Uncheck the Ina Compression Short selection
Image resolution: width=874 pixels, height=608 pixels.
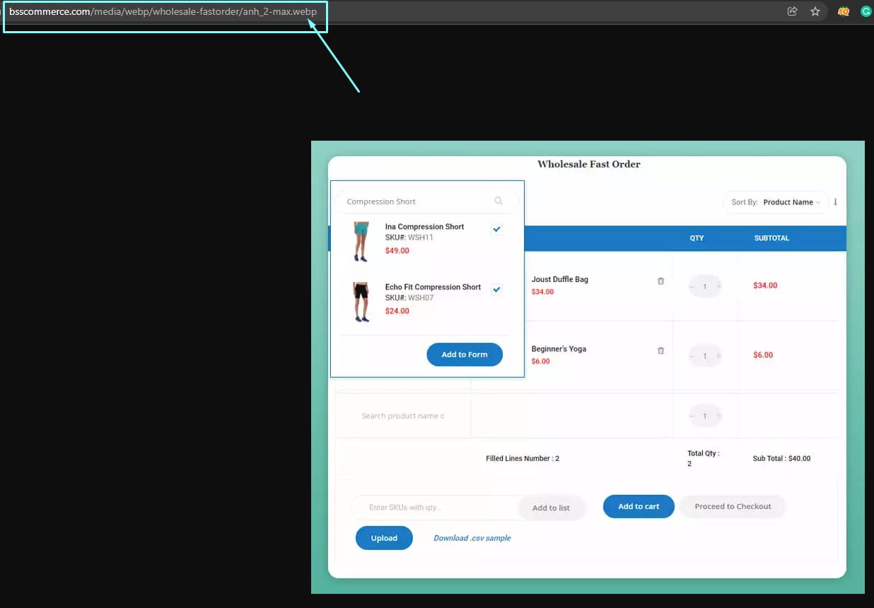click(x=496, y=228)
